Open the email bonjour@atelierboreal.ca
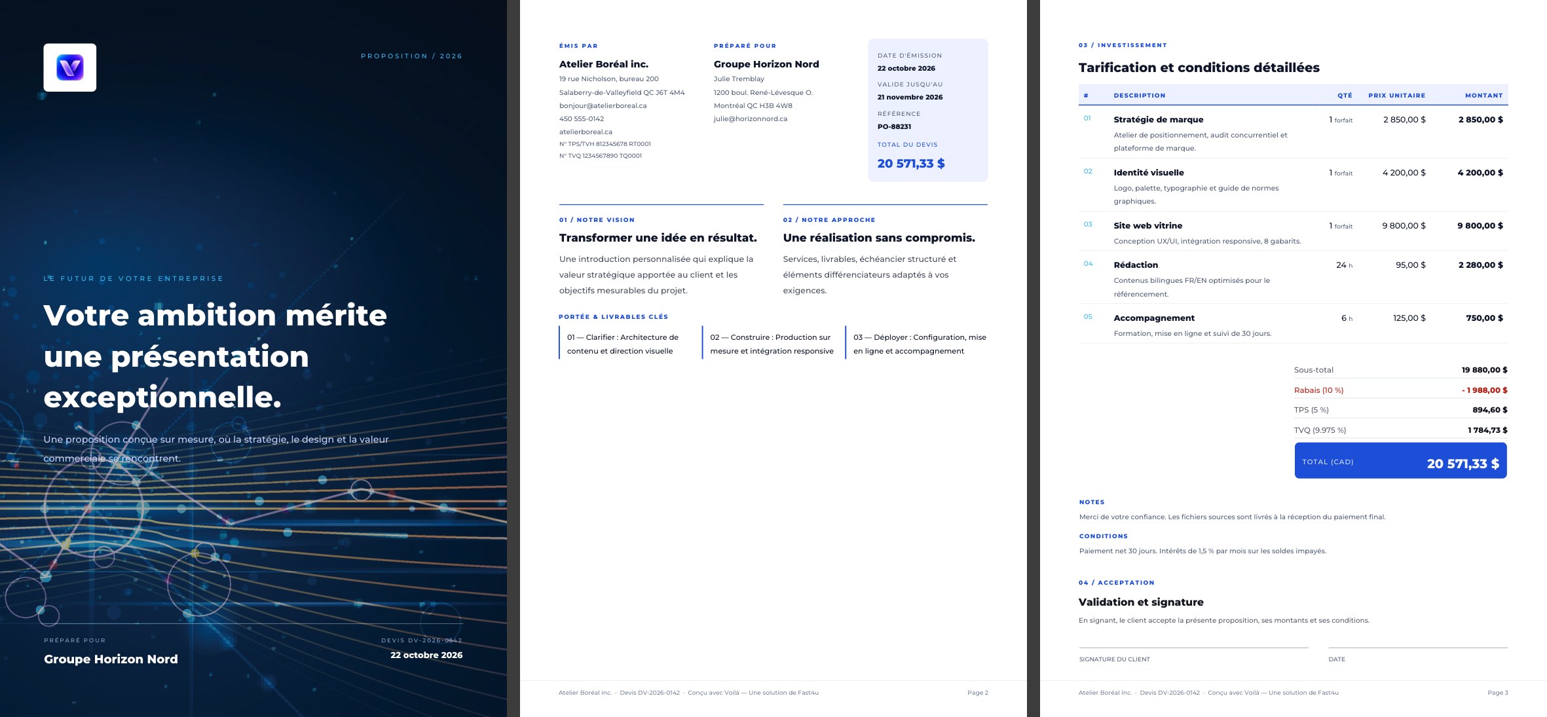Image resolution: width=1547 pixels, height=717 pixels. pyautogui.click(x=603, y=105)
